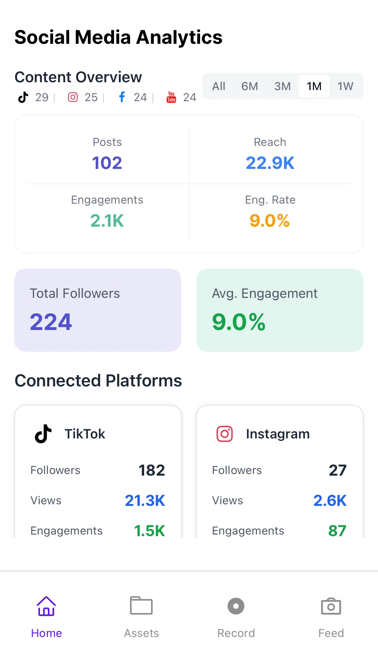Screen dimensions: 378x660
Task: Switch time range to 6M
Action: point(250,86)
